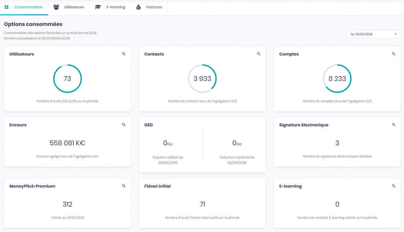The image size is (404, 232).
Task: Open the Utilisateurs tab
Action: coord(69,7)
